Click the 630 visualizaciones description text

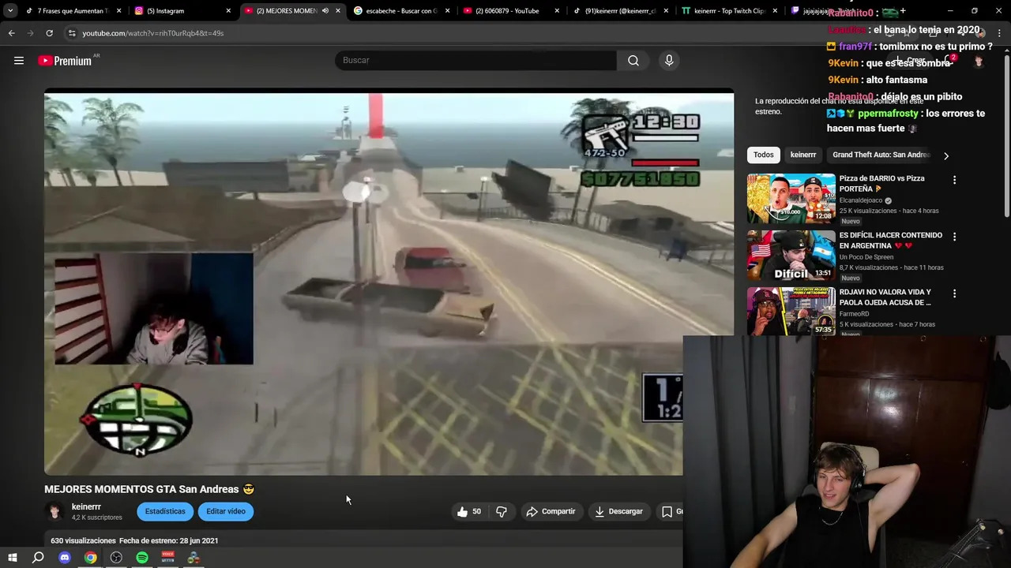tap(83, 540)
